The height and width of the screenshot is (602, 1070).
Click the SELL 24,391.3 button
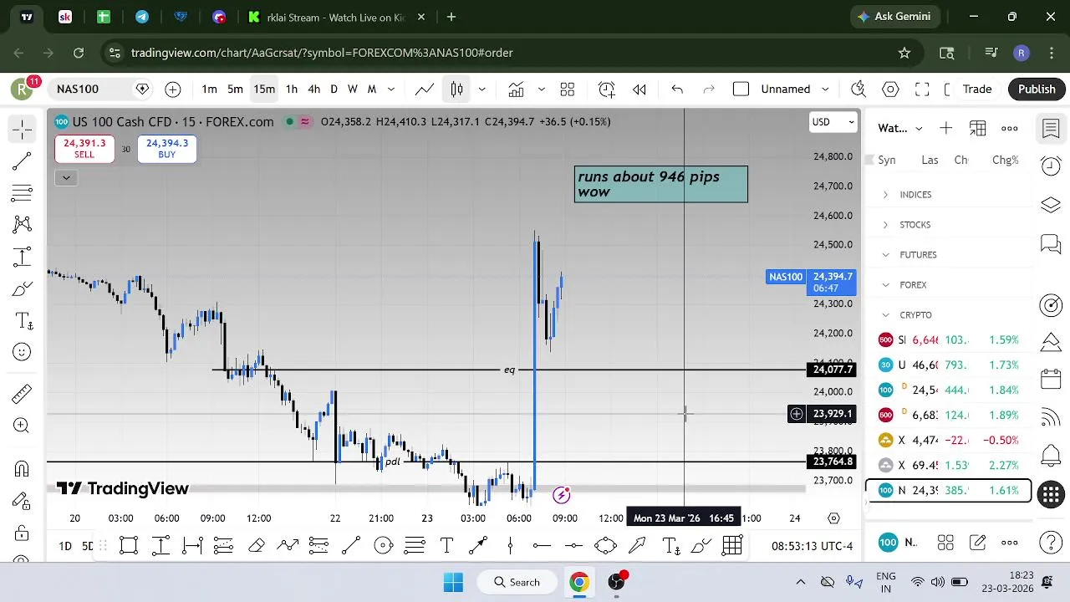(x=84, y=149)
